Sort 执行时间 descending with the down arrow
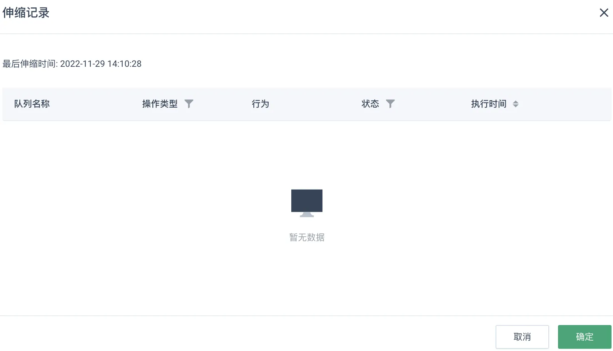The width and height of the screenshot is (613, 351). coord(516,106)
